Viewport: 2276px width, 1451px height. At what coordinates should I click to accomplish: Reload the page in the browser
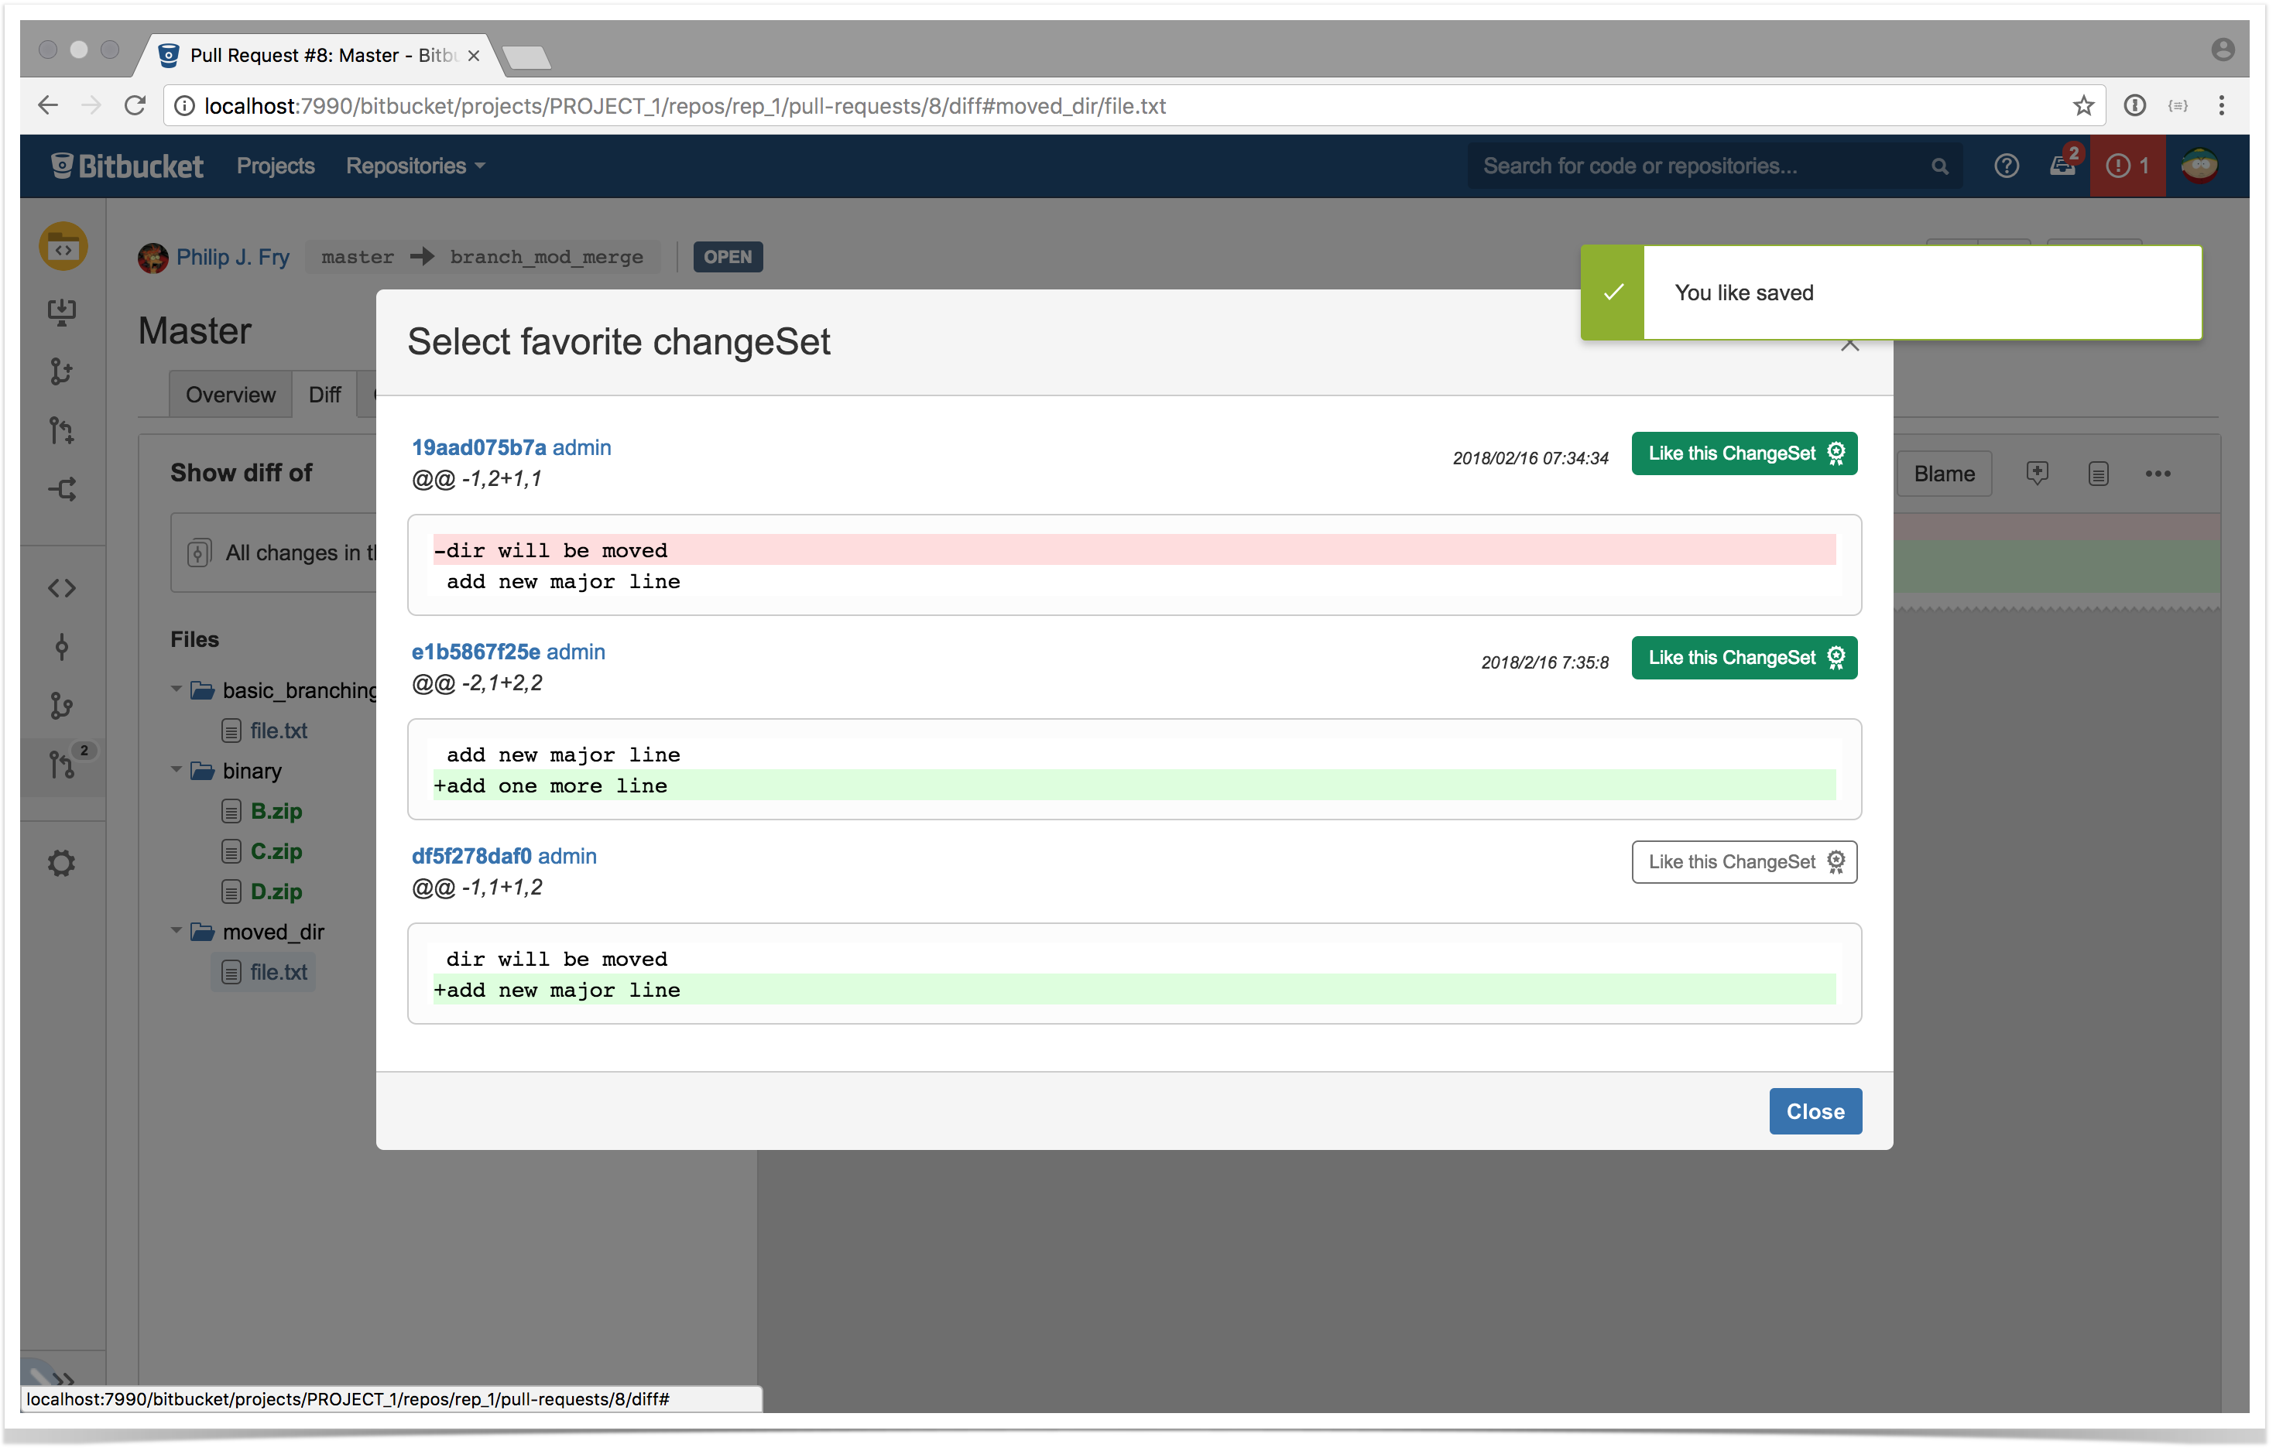[x=135, y=106]
